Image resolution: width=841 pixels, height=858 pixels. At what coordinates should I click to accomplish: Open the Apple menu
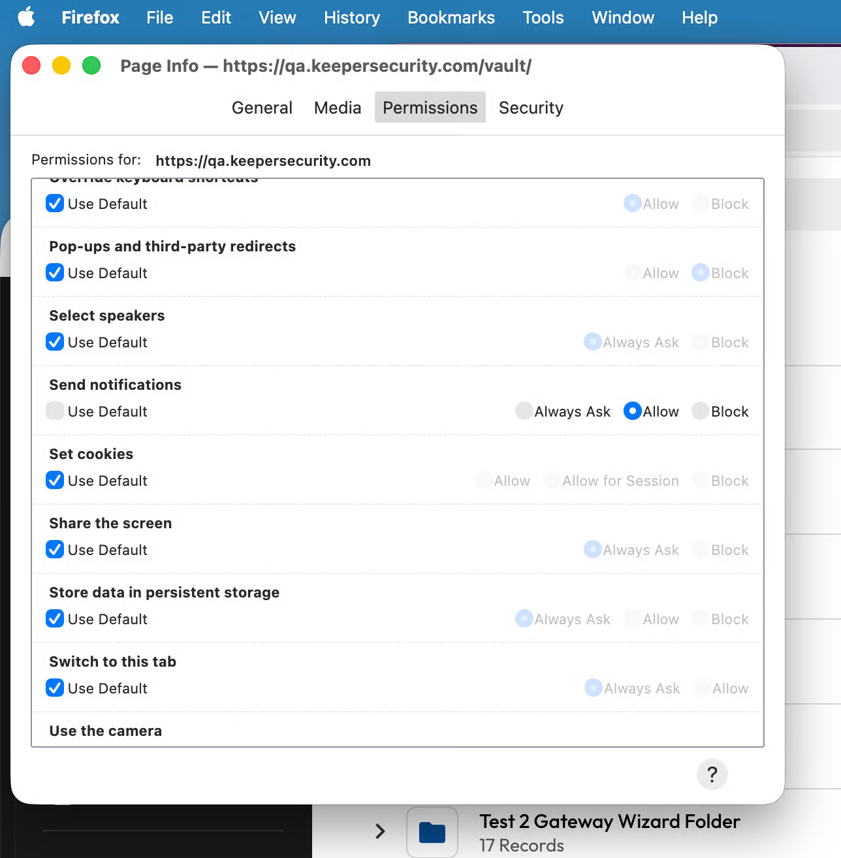coord(26,18)
